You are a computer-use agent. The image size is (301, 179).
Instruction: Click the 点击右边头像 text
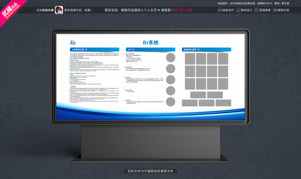(x=45, y=10)
